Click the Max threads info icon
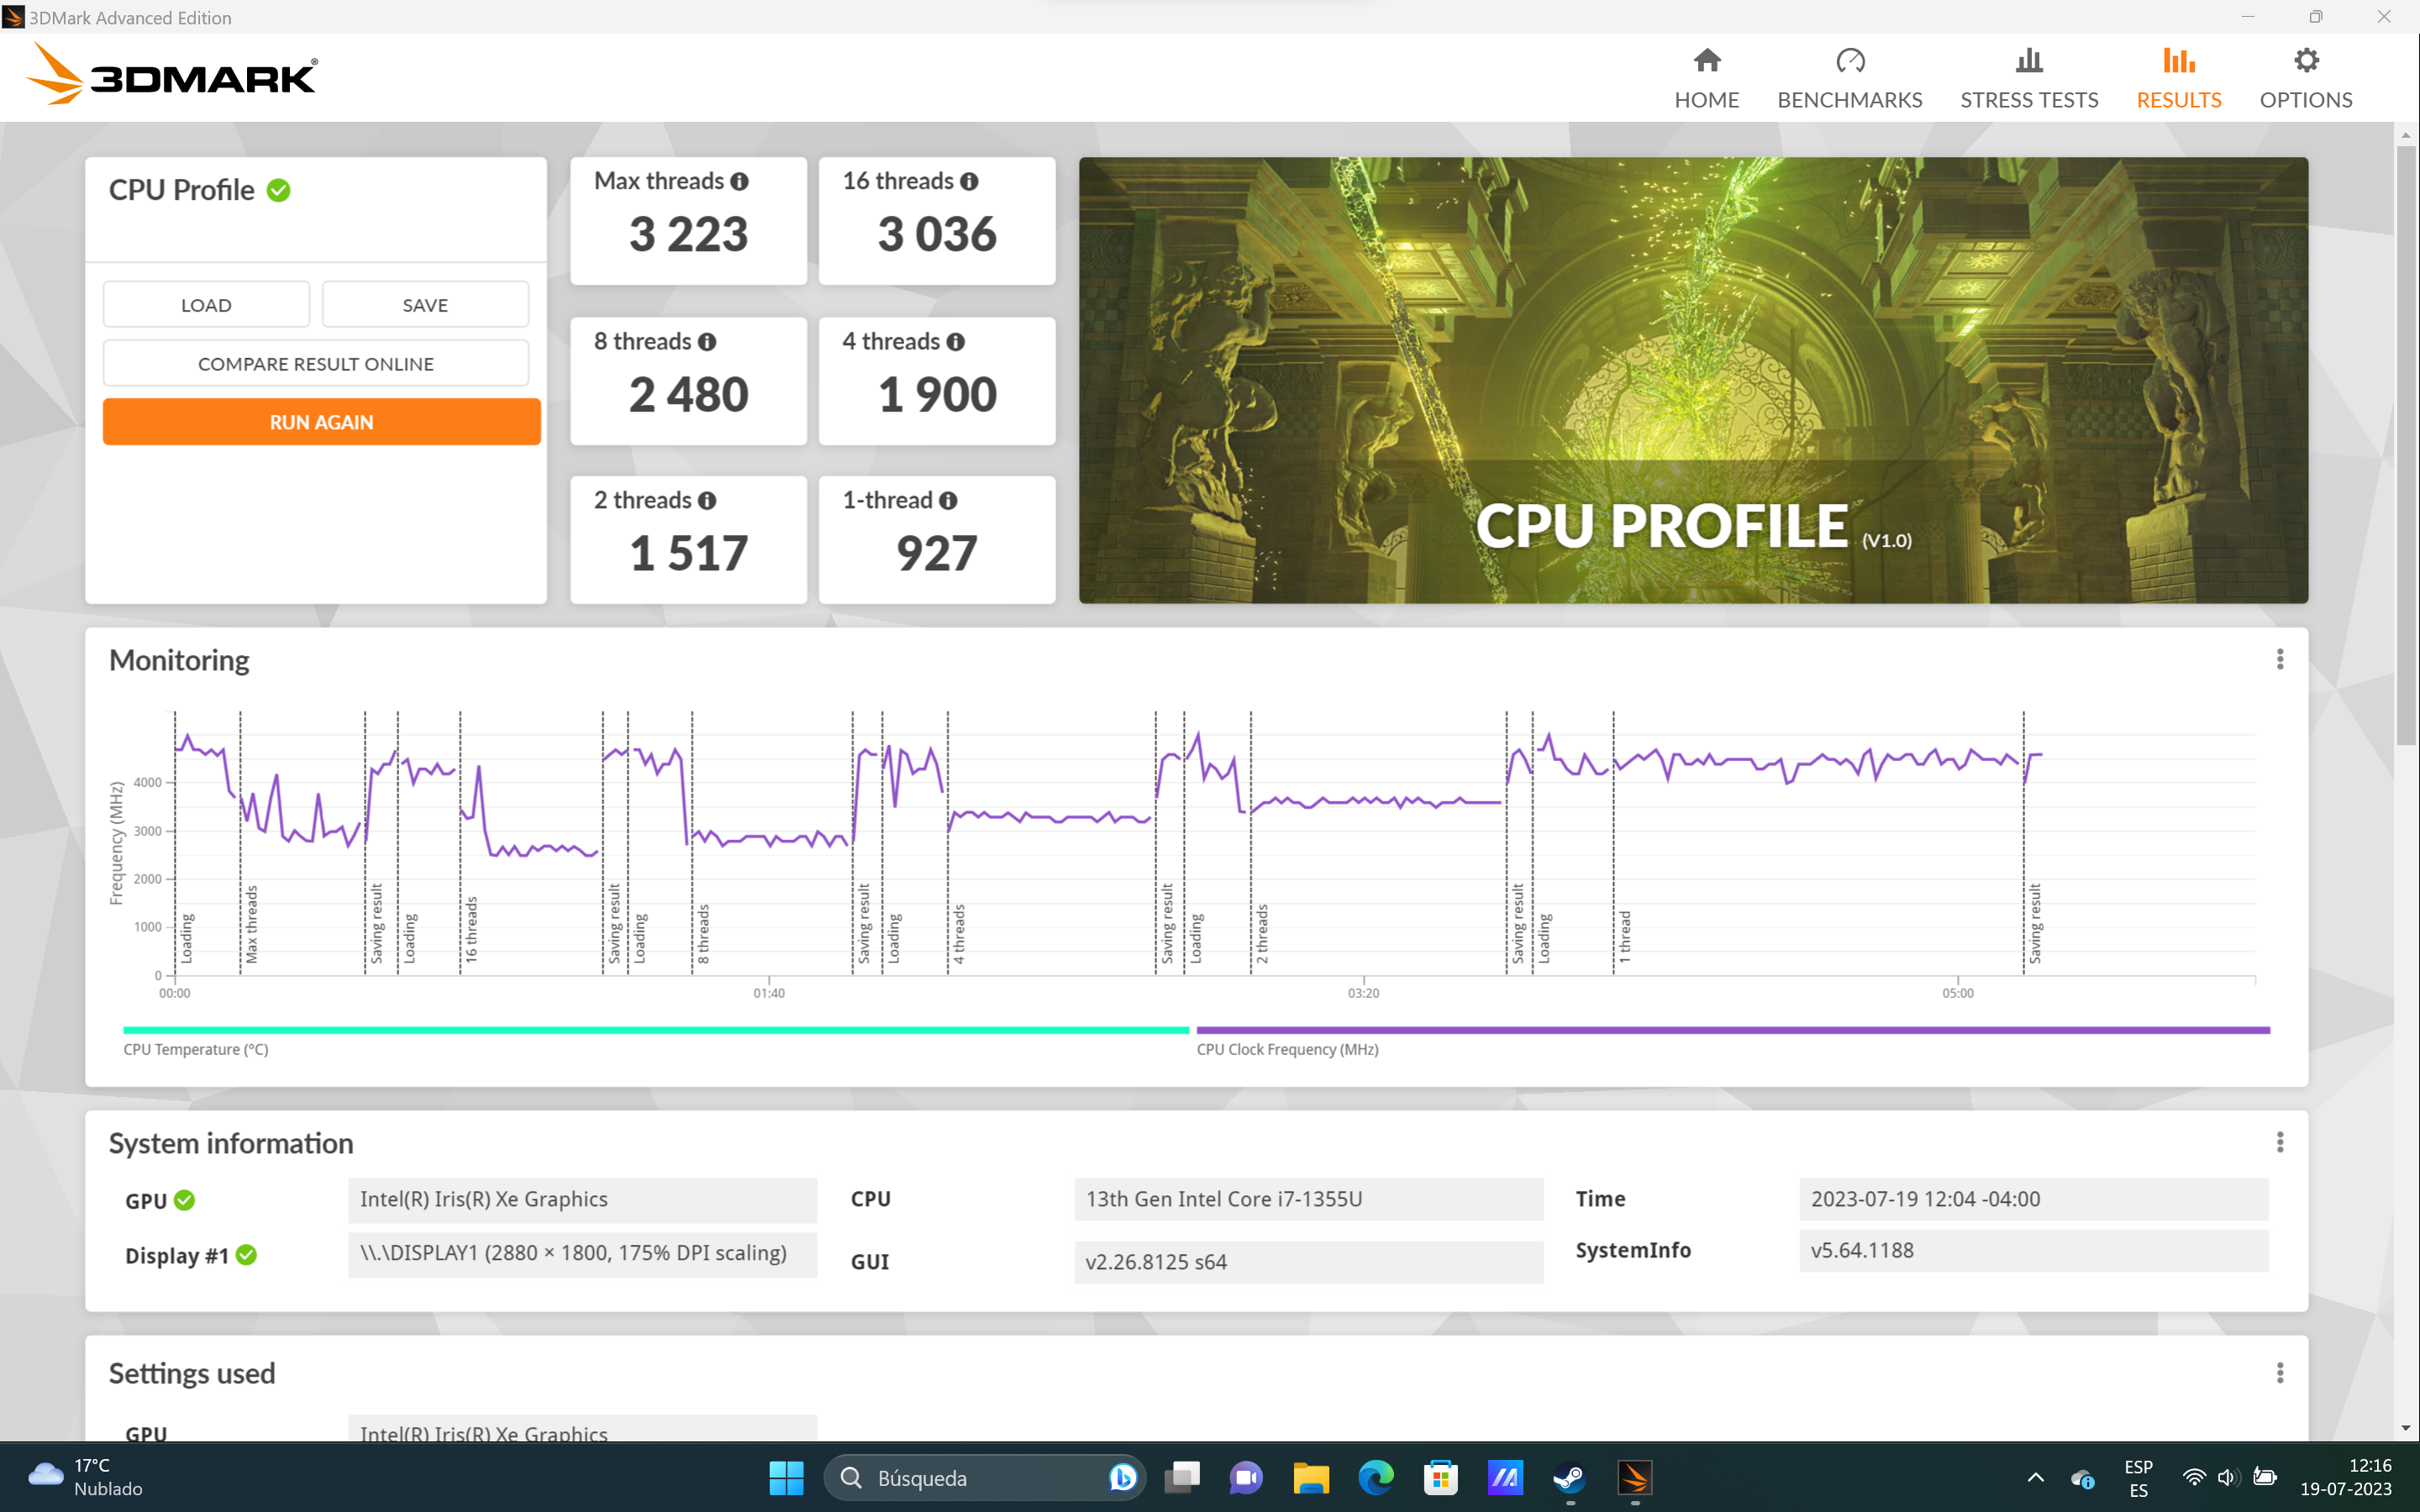Screen dimensions: 2420x1512 [x=739, y=181]
